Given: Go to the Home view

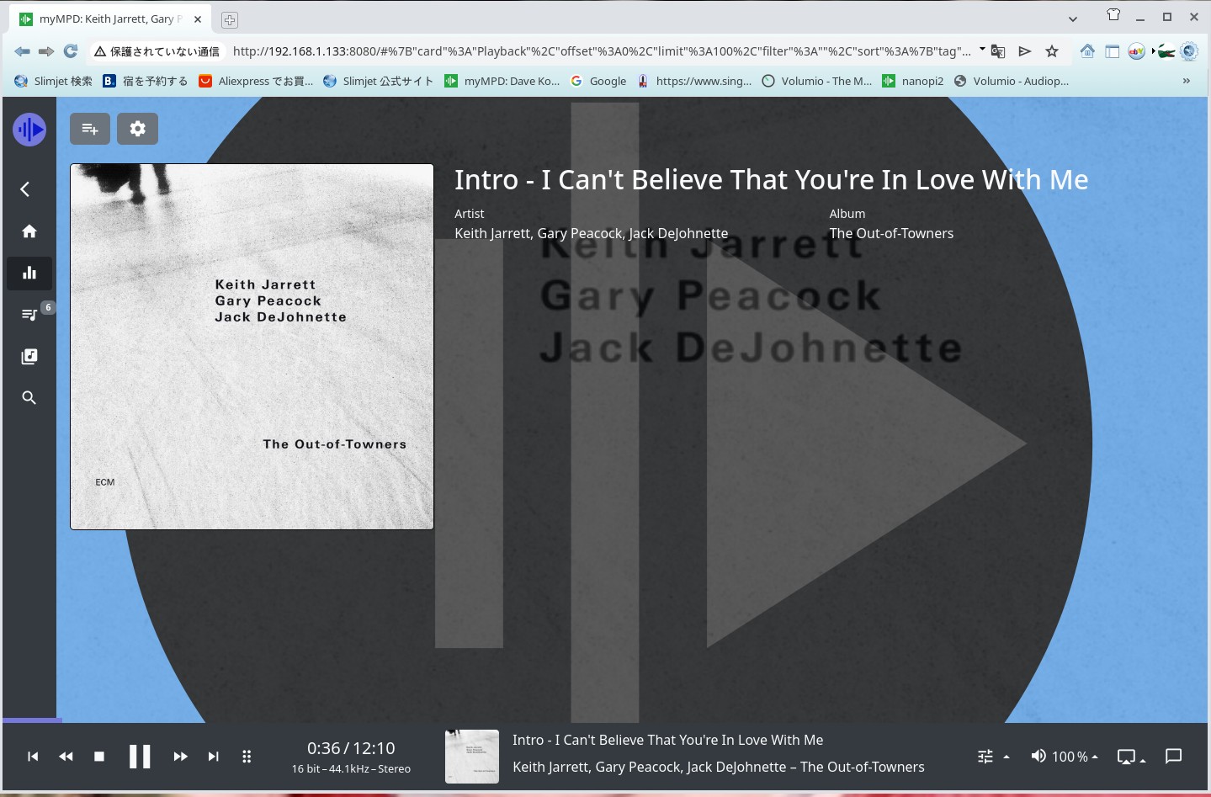Looking at the screenshot, I should click(29, 231).
